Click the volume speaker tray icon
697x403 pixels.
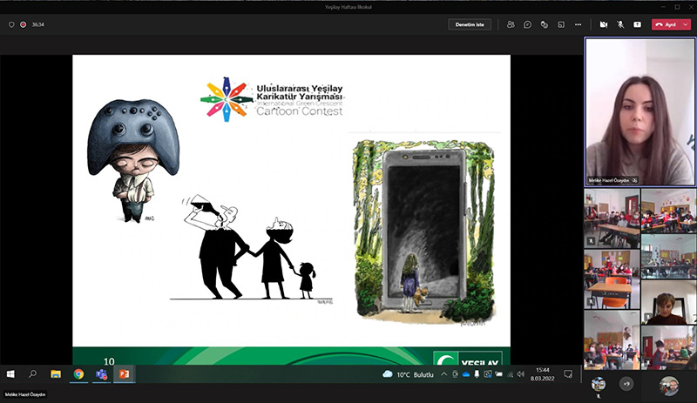point(521,374)
